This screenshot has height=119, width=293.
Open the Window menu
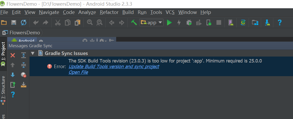(x=187, y=12)
